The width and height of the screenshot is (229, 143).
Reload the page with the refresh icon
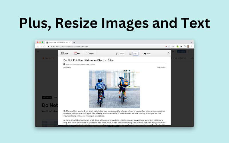tap(44, 46)
